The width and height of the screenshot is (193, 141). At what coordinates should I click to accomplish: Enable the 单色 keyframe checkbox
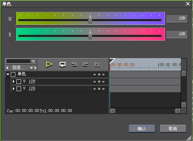pyautogui.click(x=13, y=74)
